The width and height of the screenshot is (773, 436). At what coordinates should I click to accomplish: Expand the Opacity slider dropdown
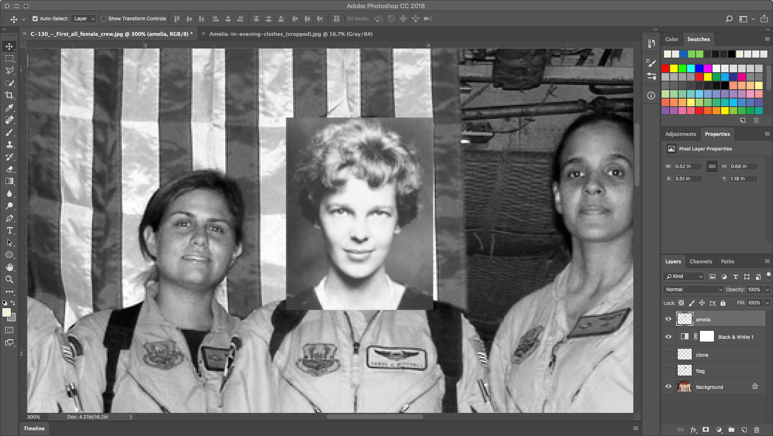tap(767, 290)
